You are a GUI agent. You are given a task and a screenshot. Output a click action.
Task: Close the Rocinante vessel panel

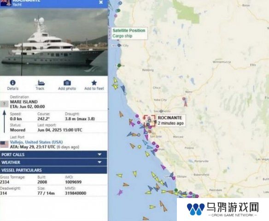[101, 2]
